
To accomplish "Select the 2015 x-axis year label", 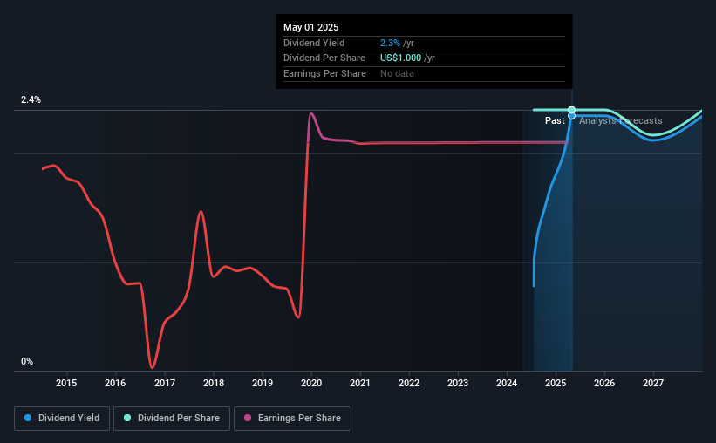I will pos(66,383).
